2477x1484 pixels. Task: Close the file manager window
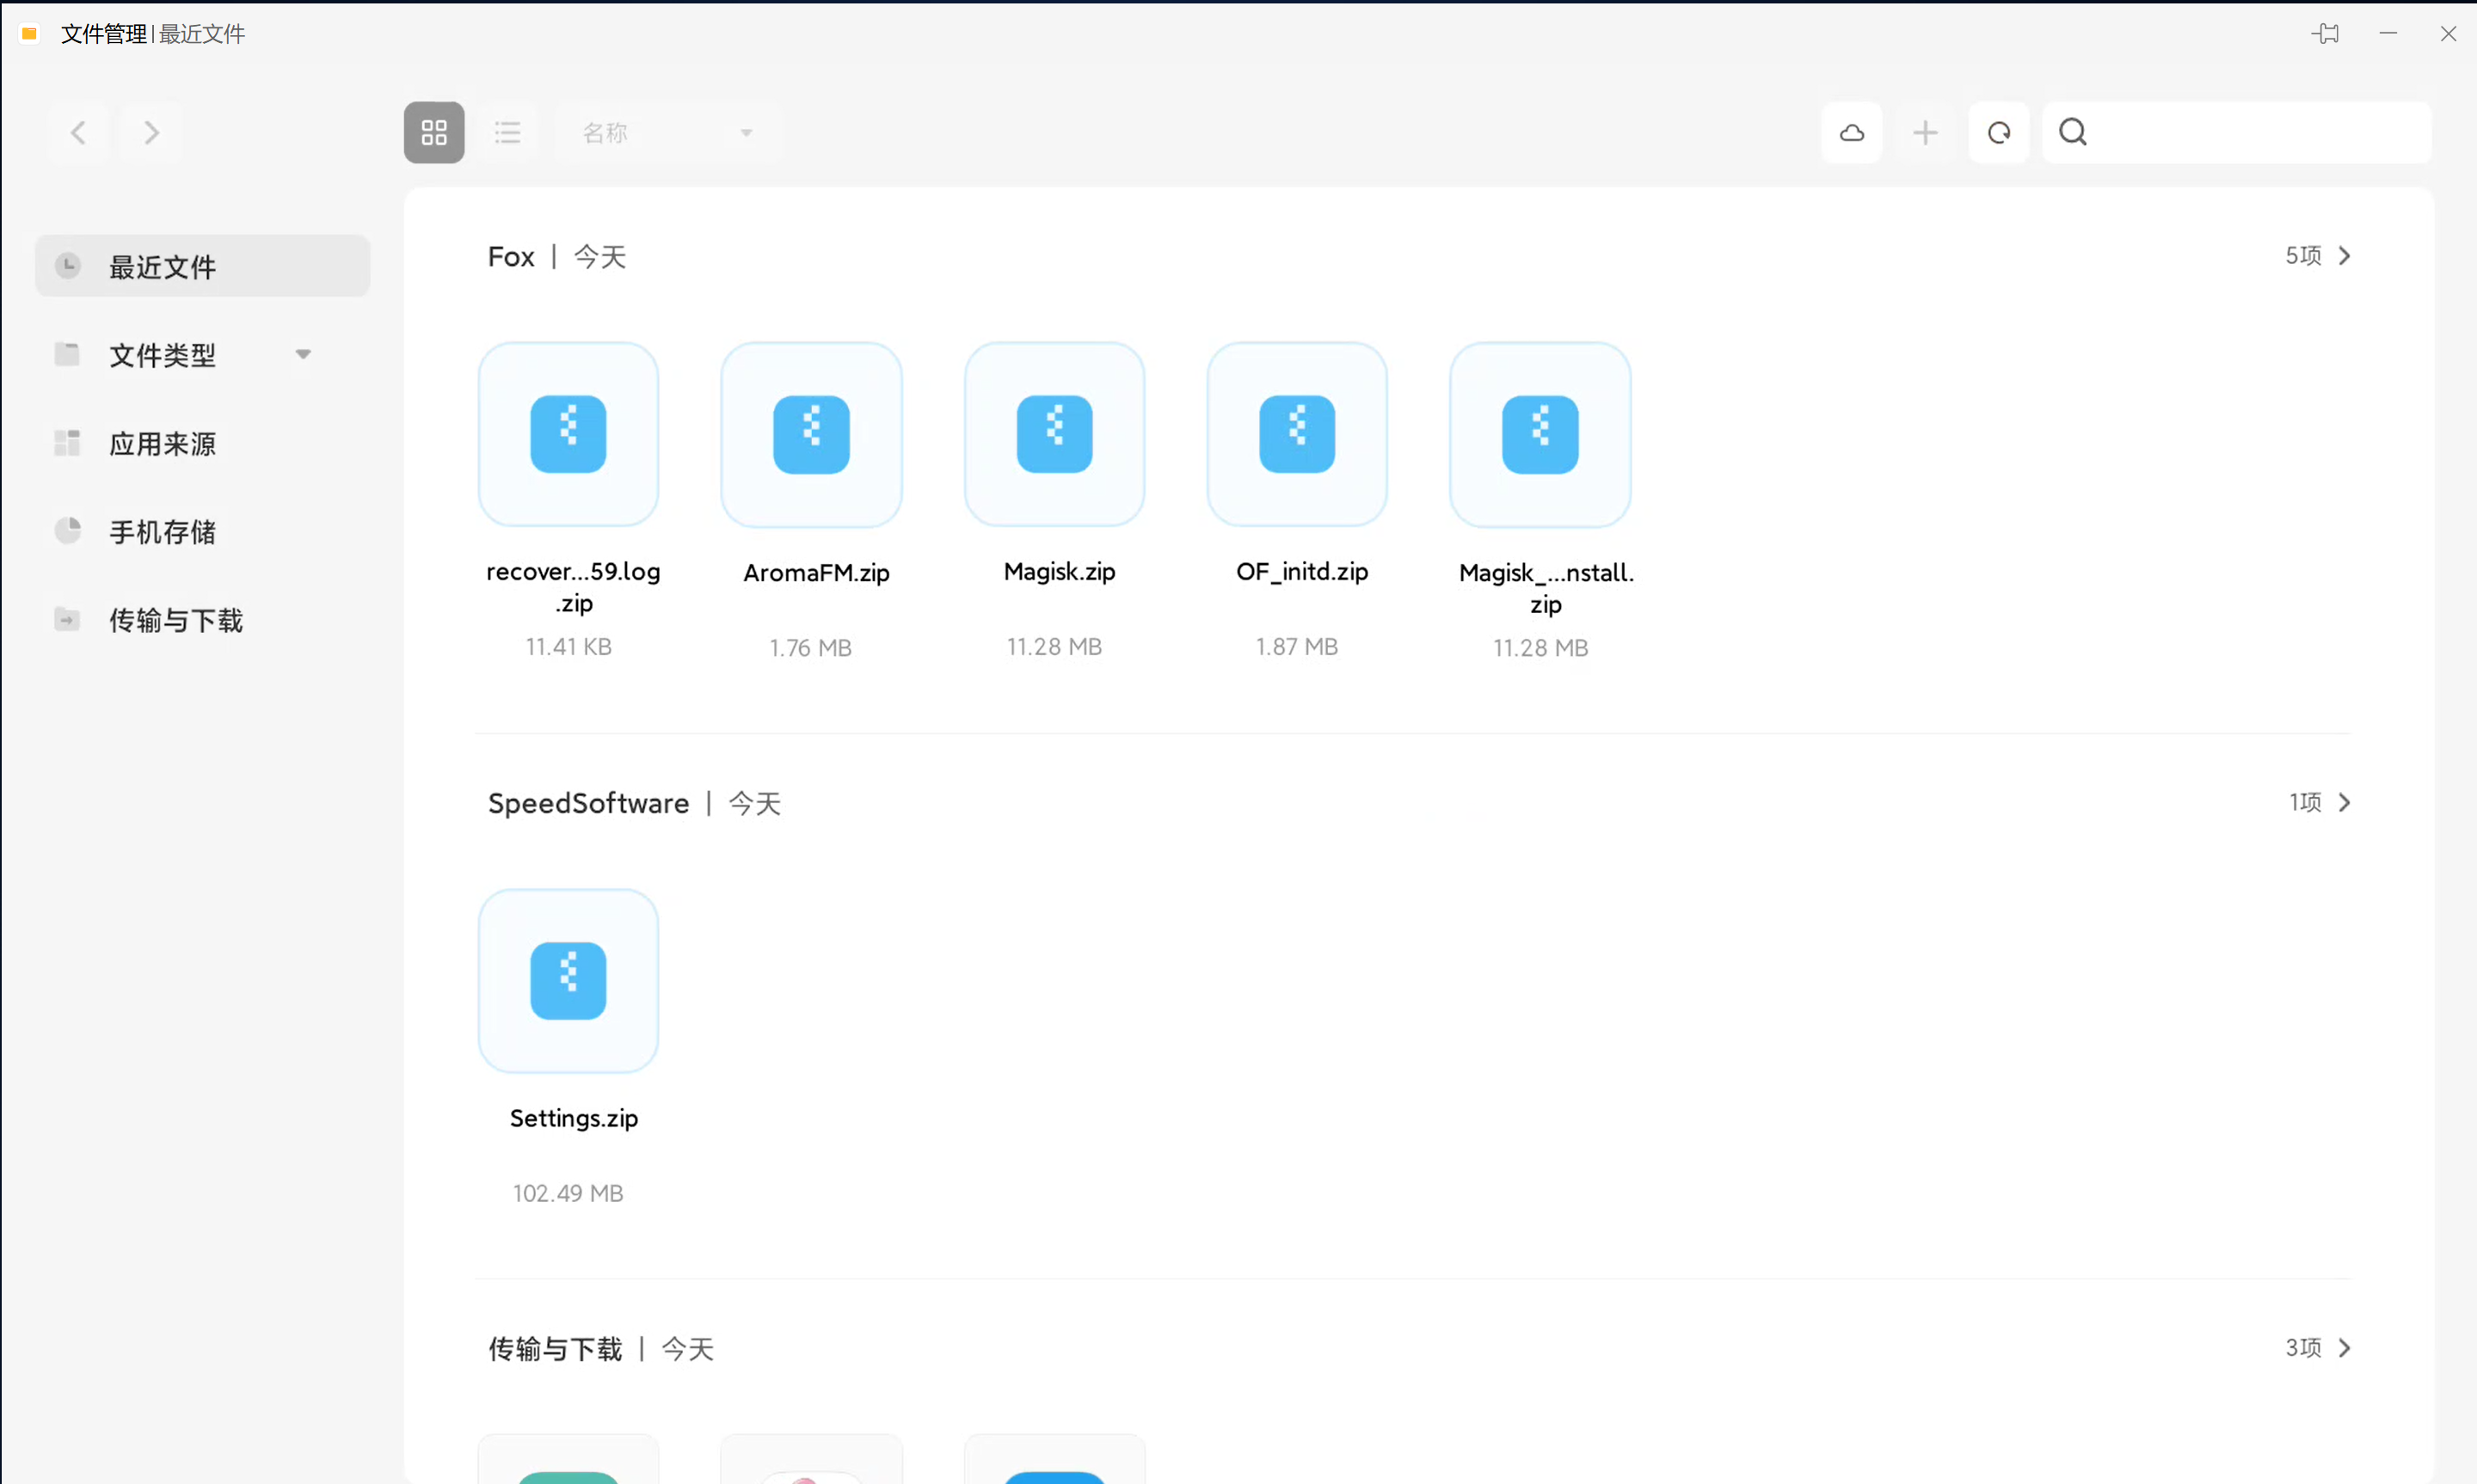2448,34
